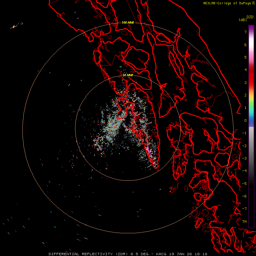
Task: Click the -6 dB tick label
Action: point(244,196)
